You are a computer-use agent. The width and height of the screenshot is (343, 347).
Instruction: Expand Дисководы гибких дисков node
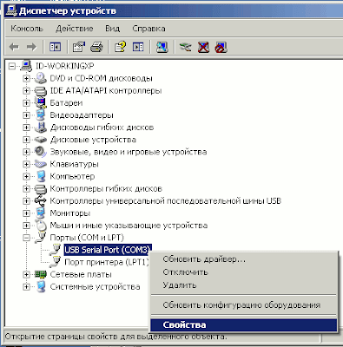(26, 128)
